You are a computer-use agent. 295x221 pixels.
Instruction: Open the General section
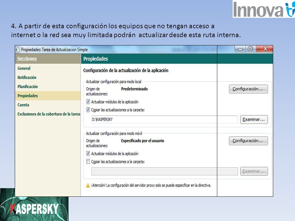tap(24, 68)
